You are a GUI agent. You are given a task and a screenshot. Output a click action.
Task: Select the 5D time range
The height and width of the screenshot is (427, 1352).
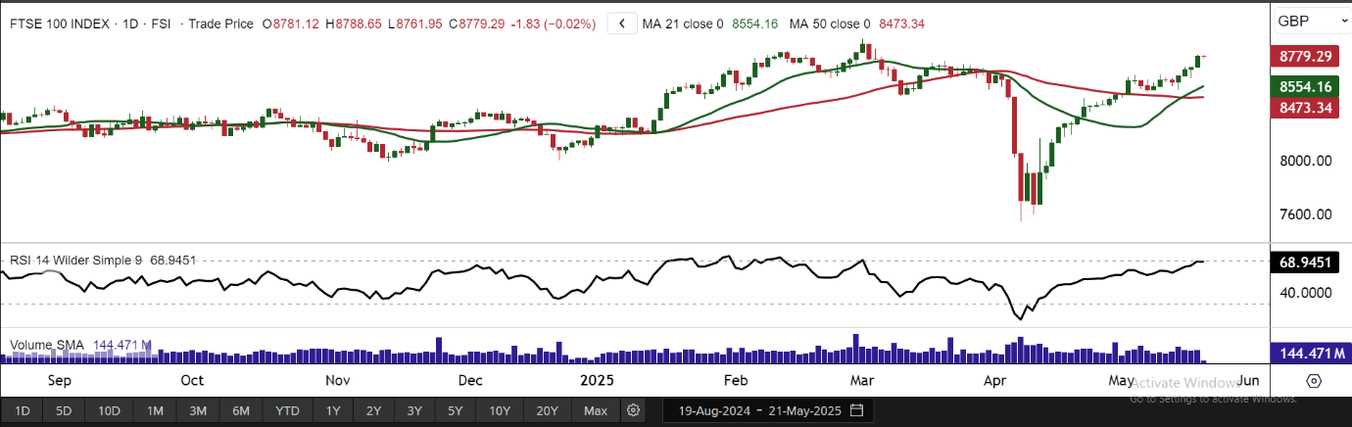(64, 410)
